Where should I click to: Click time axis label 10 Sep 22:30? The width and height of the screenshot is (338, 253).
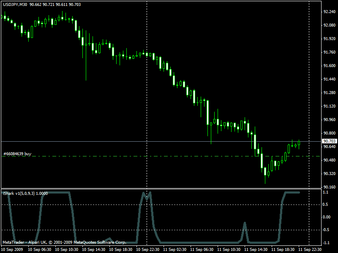(x=148, y=250)
